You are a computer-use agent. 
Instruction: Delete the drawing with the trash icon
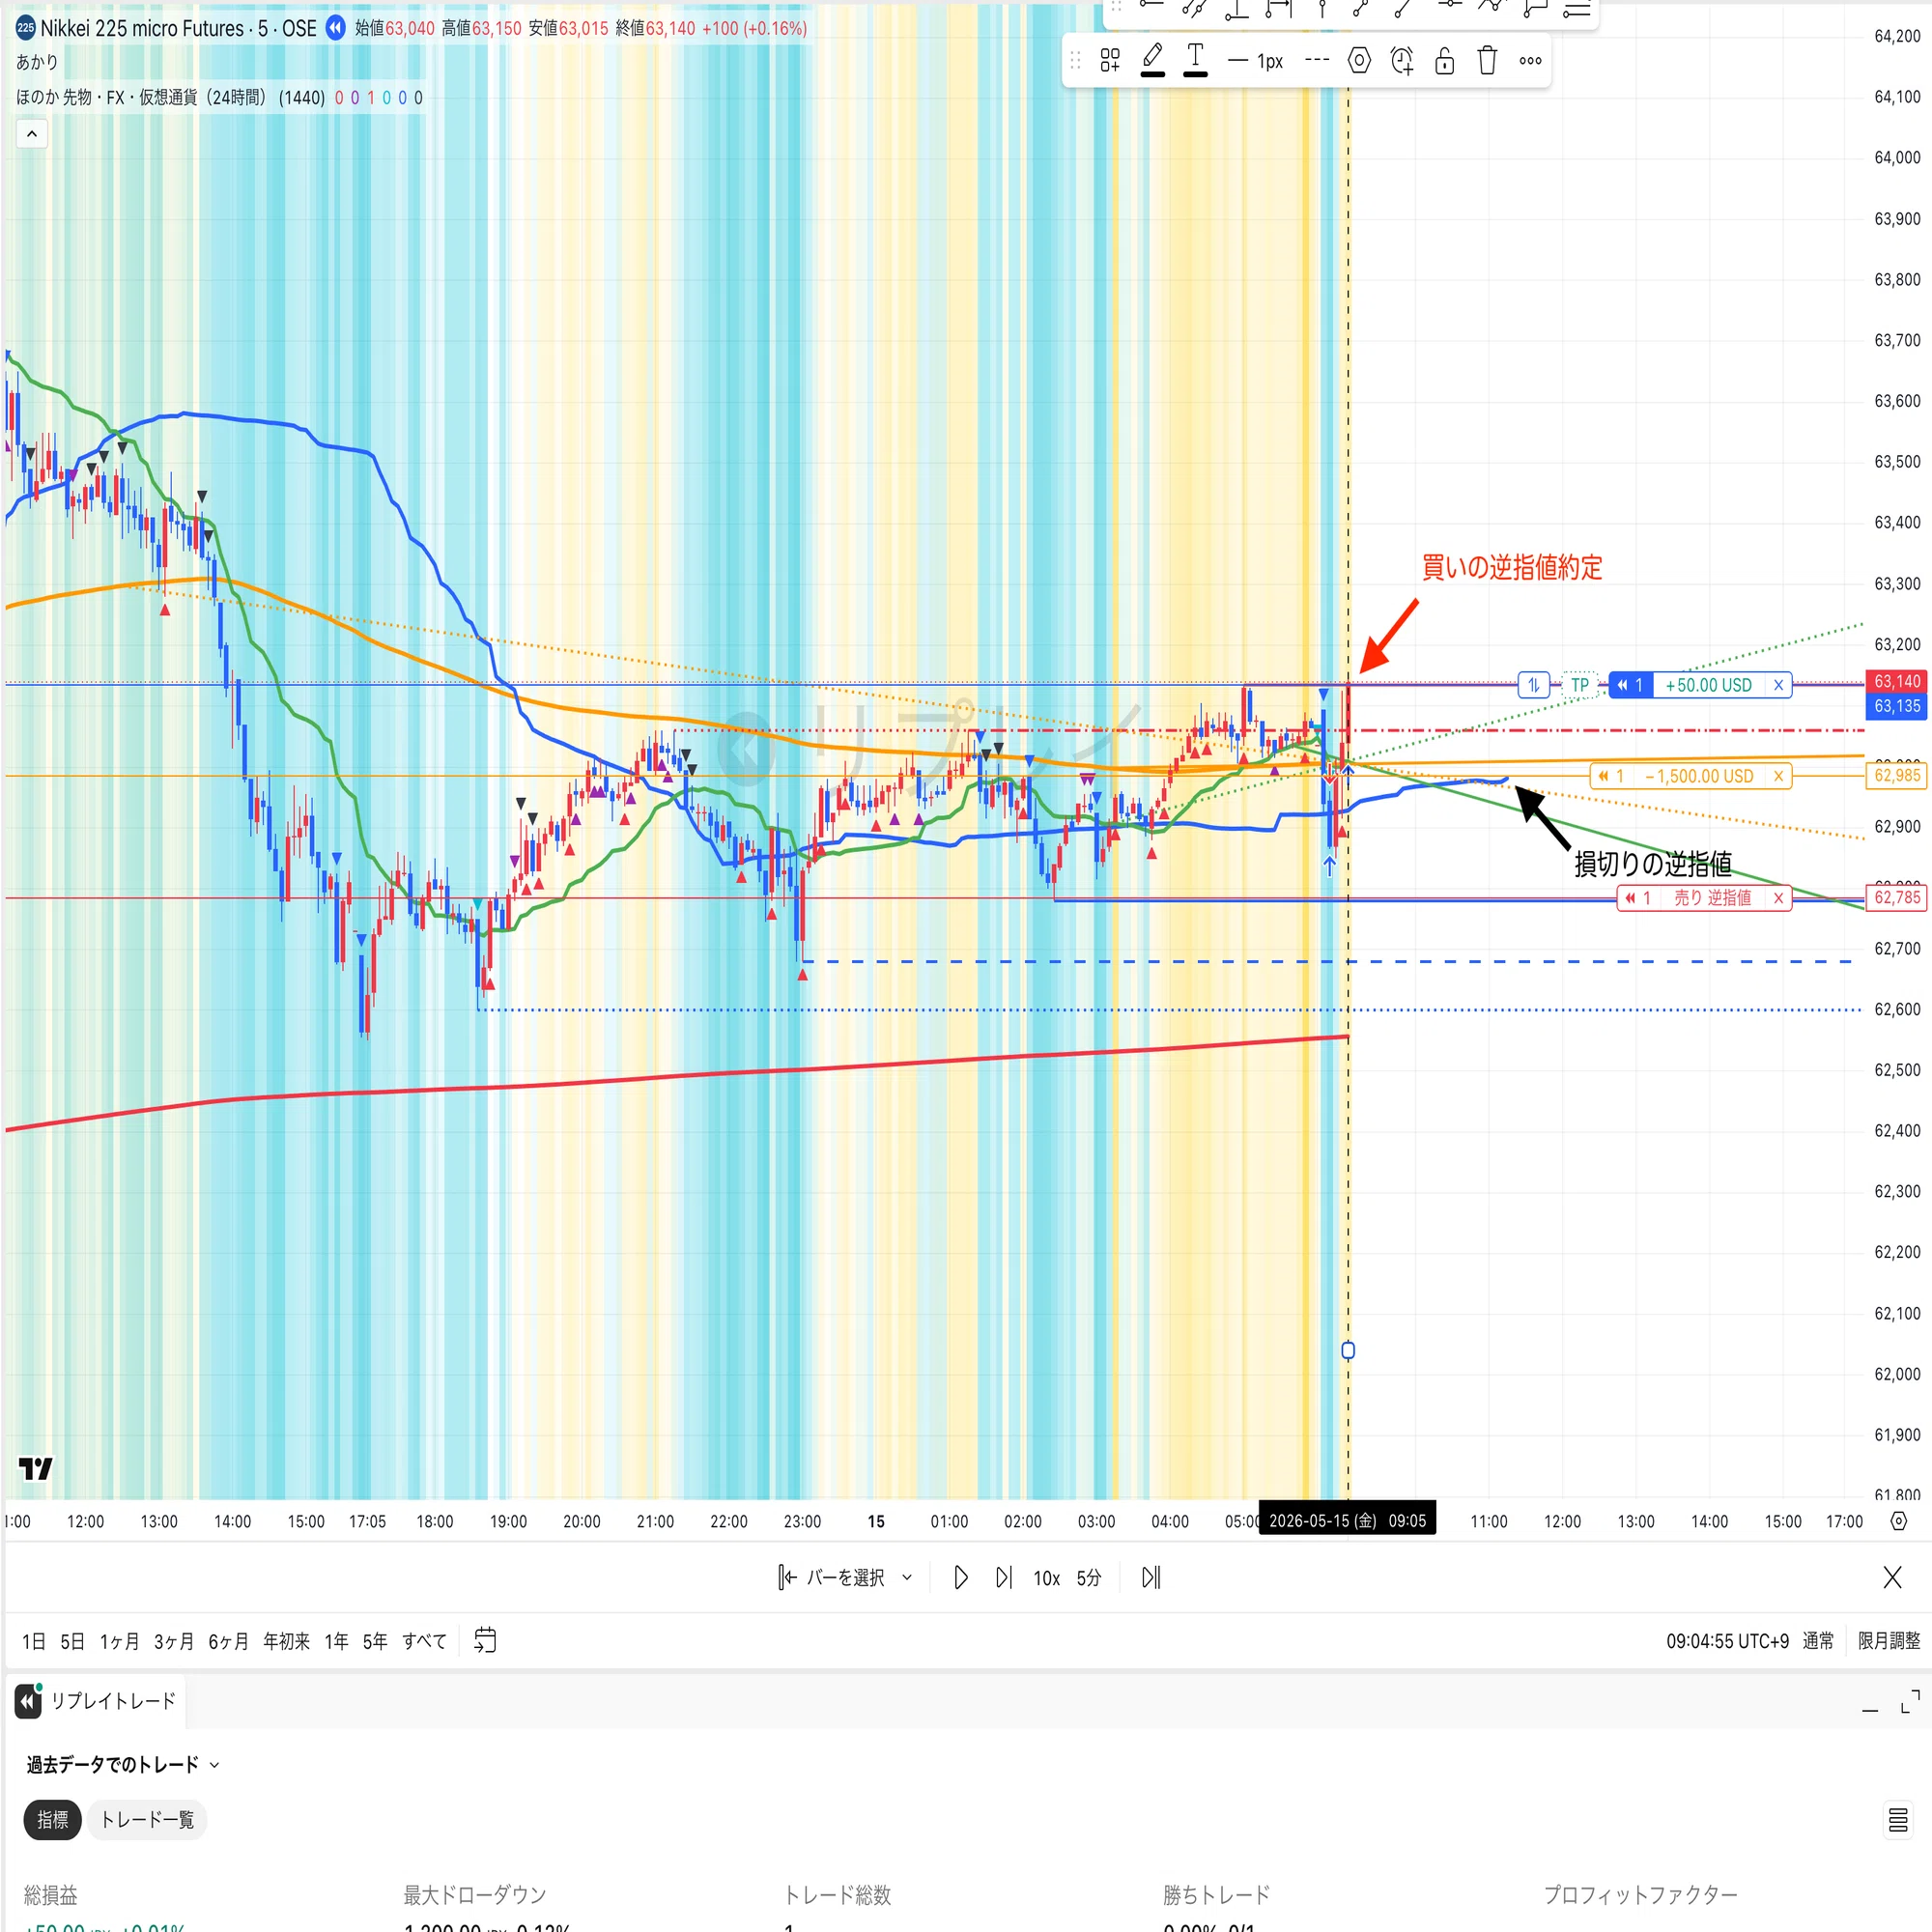[x=1487, y=61]
